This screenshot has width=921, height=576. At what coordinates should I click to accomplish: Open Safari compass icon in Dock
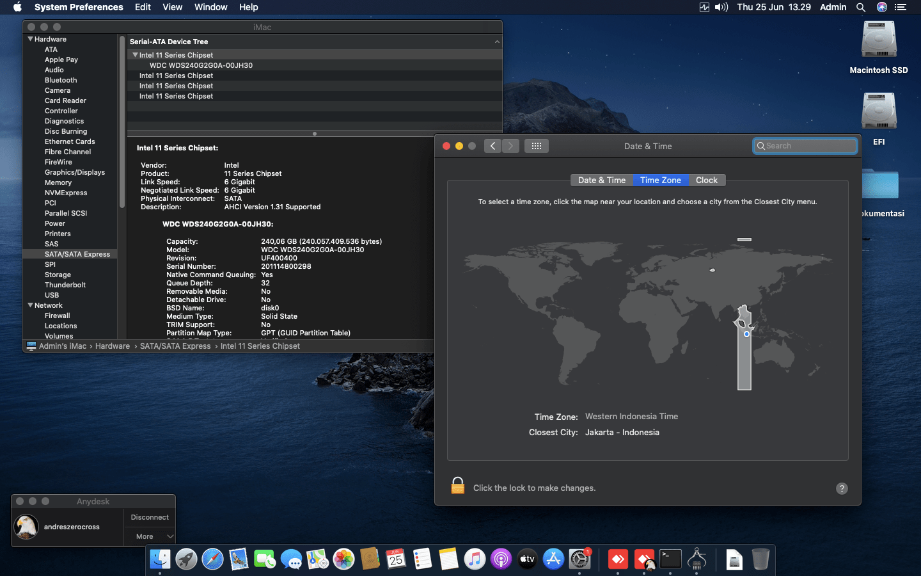tap(212, 559)
